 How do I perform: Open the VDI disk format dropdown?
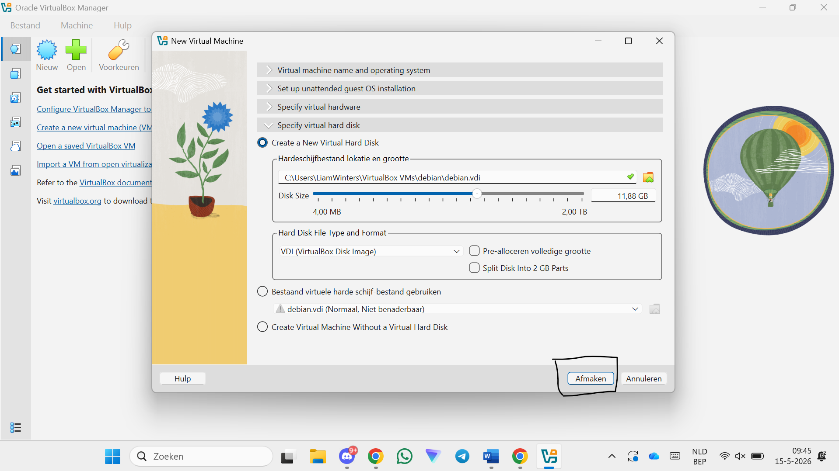(x=371, y=251)
